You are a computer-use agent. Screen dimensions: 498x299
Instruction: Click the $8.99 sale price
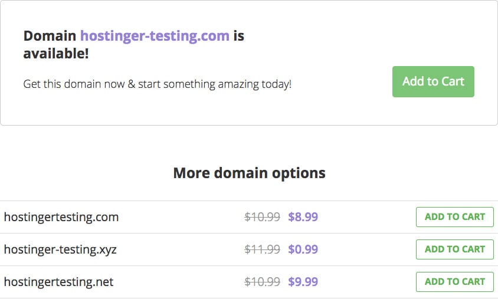[x=303, y=217]
